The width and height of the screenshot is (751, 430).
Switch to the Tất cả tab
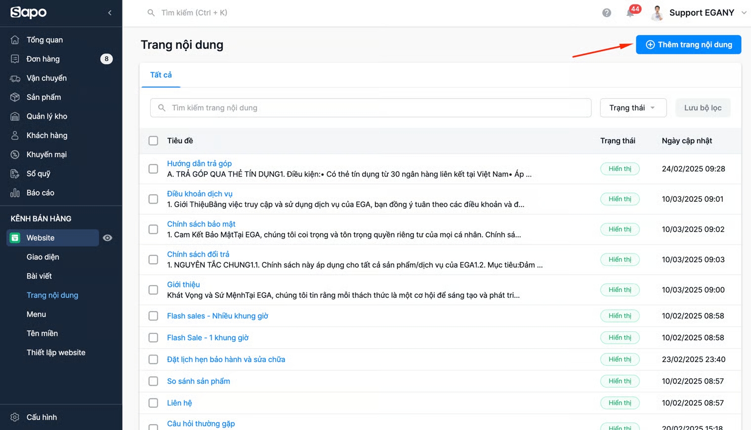[x=161, y=75]
